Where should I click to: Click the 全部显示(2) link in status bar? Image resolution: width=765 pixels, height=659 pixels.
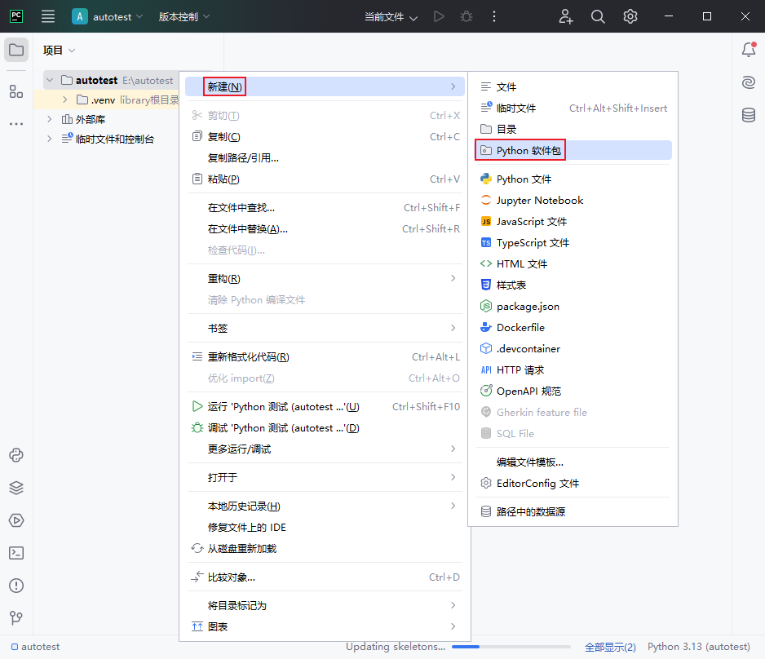coord(610,647)
